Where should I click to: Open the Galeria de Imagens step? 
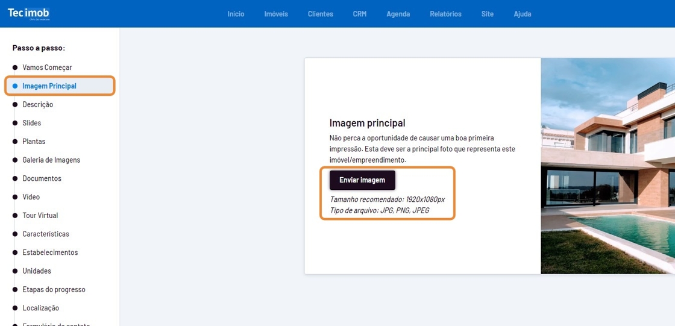[51, 160]
